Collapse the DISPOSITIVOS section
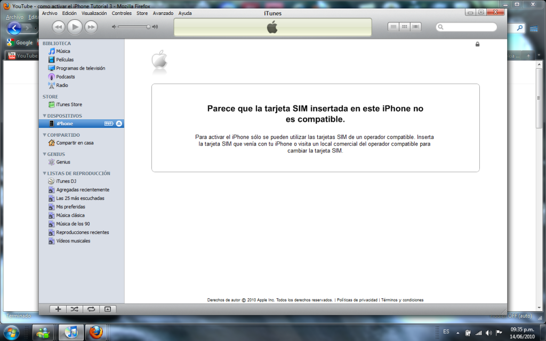The height and width of the screenshot is (341, 546). [x=45, y=116]
